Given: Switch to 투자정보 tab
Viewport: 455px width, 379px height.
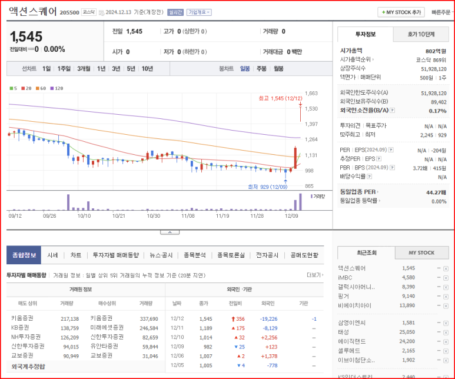Looking at the screenshot, I should [x=366, y=34].
